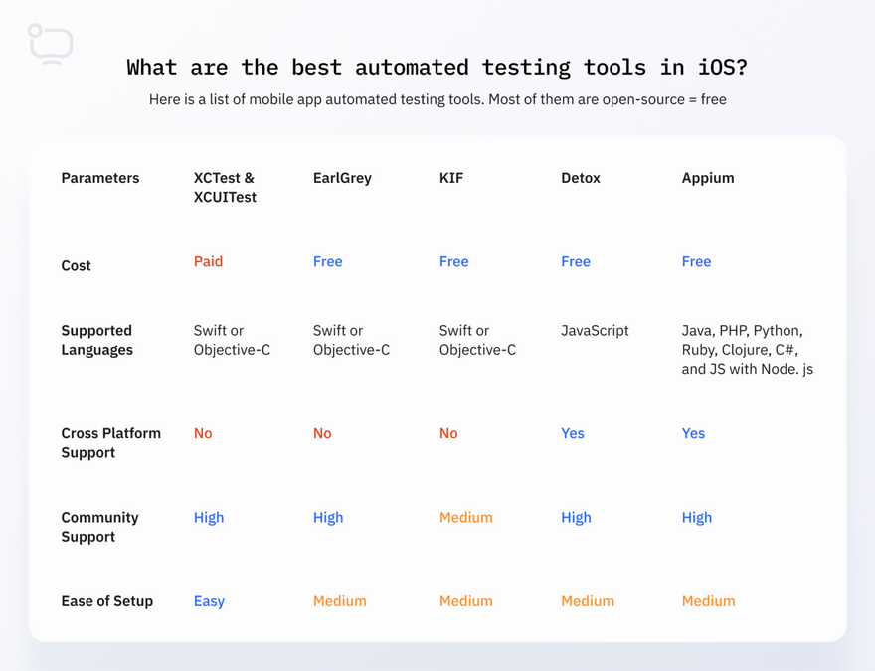Click the logo icon in the top-left corner
The height and width of the screenshot is (671, 875).
tap(51, 44)
